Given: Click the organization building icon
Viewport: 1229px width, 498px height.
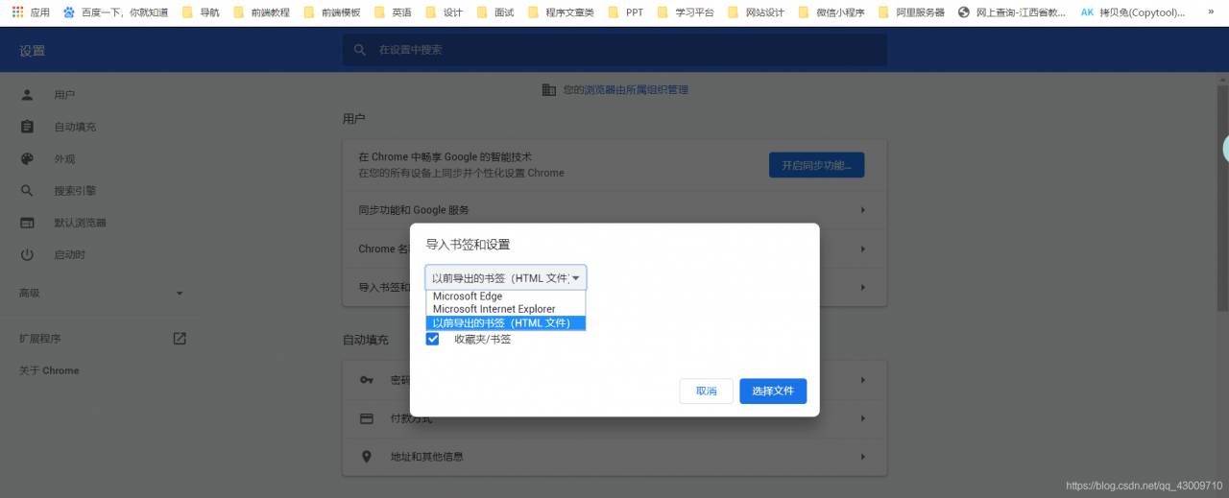Looking at the screenshot, I should (x=548, y=89).
